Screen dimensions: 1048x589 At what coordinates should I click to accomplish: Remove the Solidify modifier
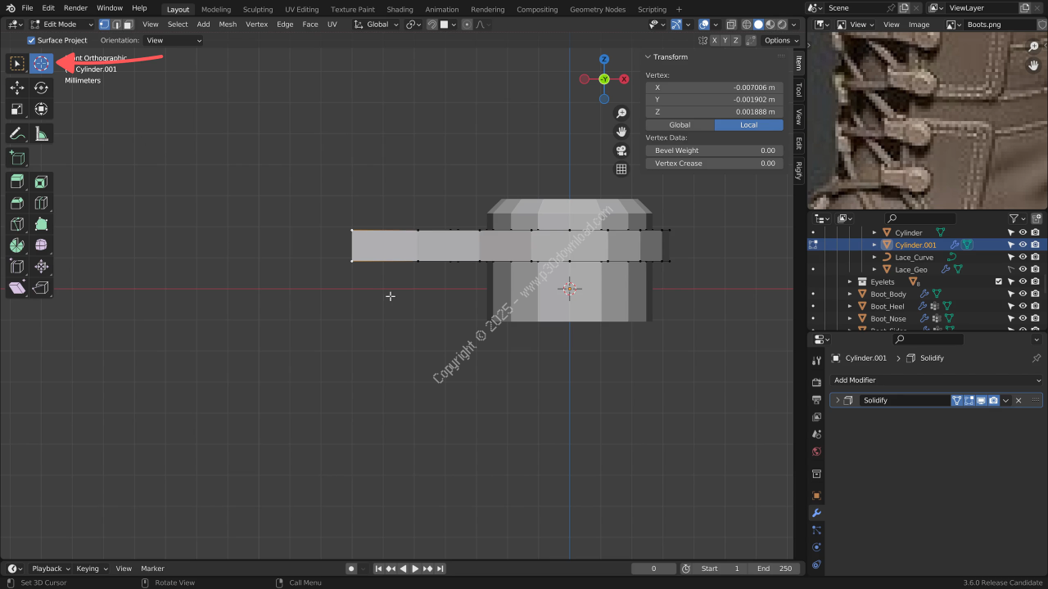1019,400
